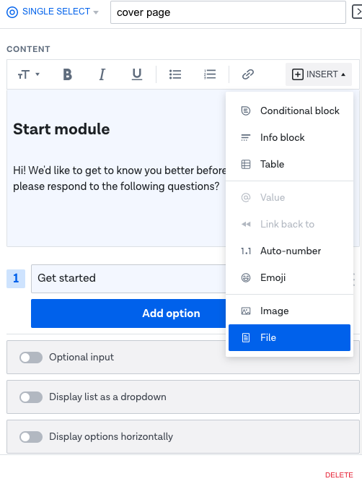This screenshot has height=489, width=362.
Task: Add a hyperlink with link icon
Action: tap(248, 74)
